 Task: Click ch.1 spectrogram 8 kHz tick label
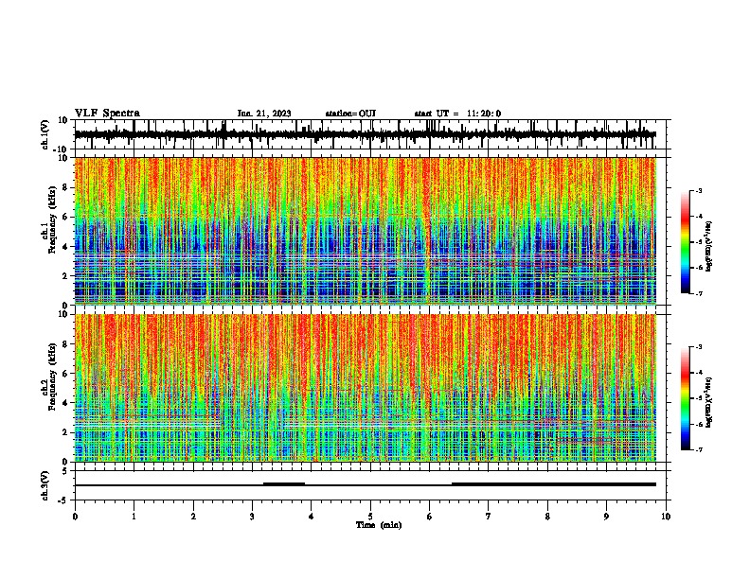65,187
